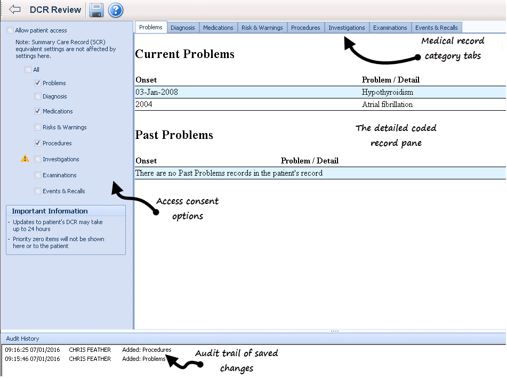Switch to the Diagnosis tab
The height and width of the screenshot is (379, 507).
tap(183, 28)
